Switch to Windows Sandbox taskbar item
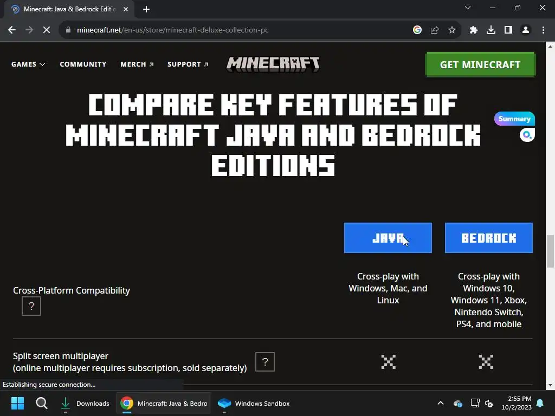555x416 pixels. (x=254, y=403)
